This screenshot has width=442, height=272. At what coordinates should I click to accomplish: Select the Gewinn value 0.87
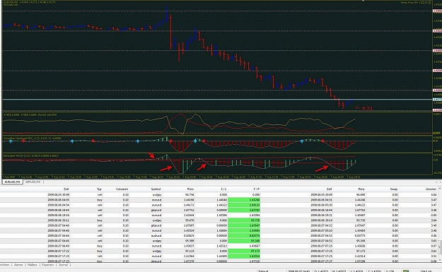click(x=434, y=246)
